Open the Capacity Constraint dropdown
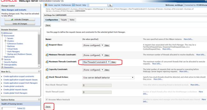Viewport: 207px width, 110px height. (93, 70)
